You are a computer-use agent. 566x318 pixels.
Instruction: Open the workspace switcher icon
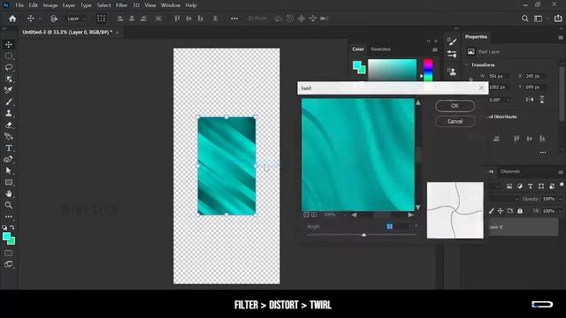539,19
